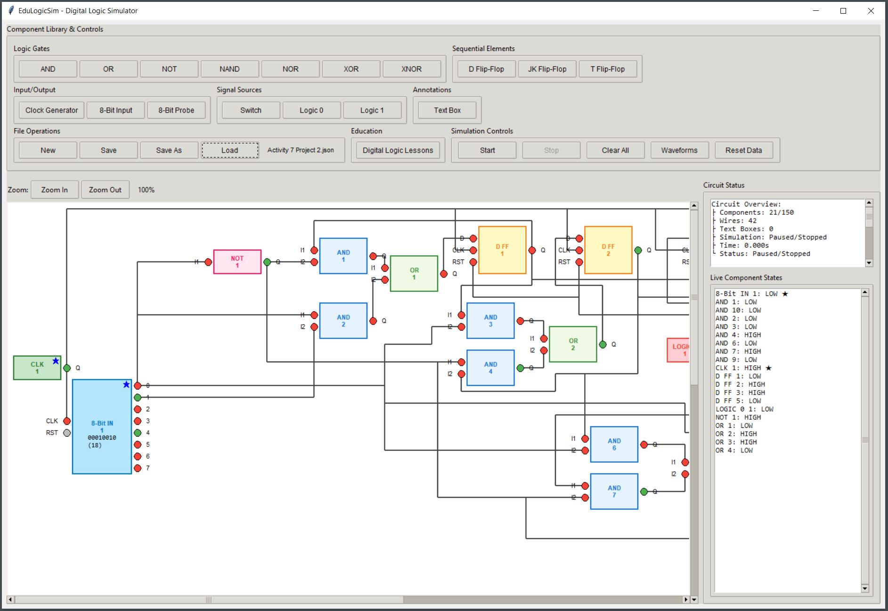Click Clear All button
The height and width of the screenshot is (611, 888).
615,150
